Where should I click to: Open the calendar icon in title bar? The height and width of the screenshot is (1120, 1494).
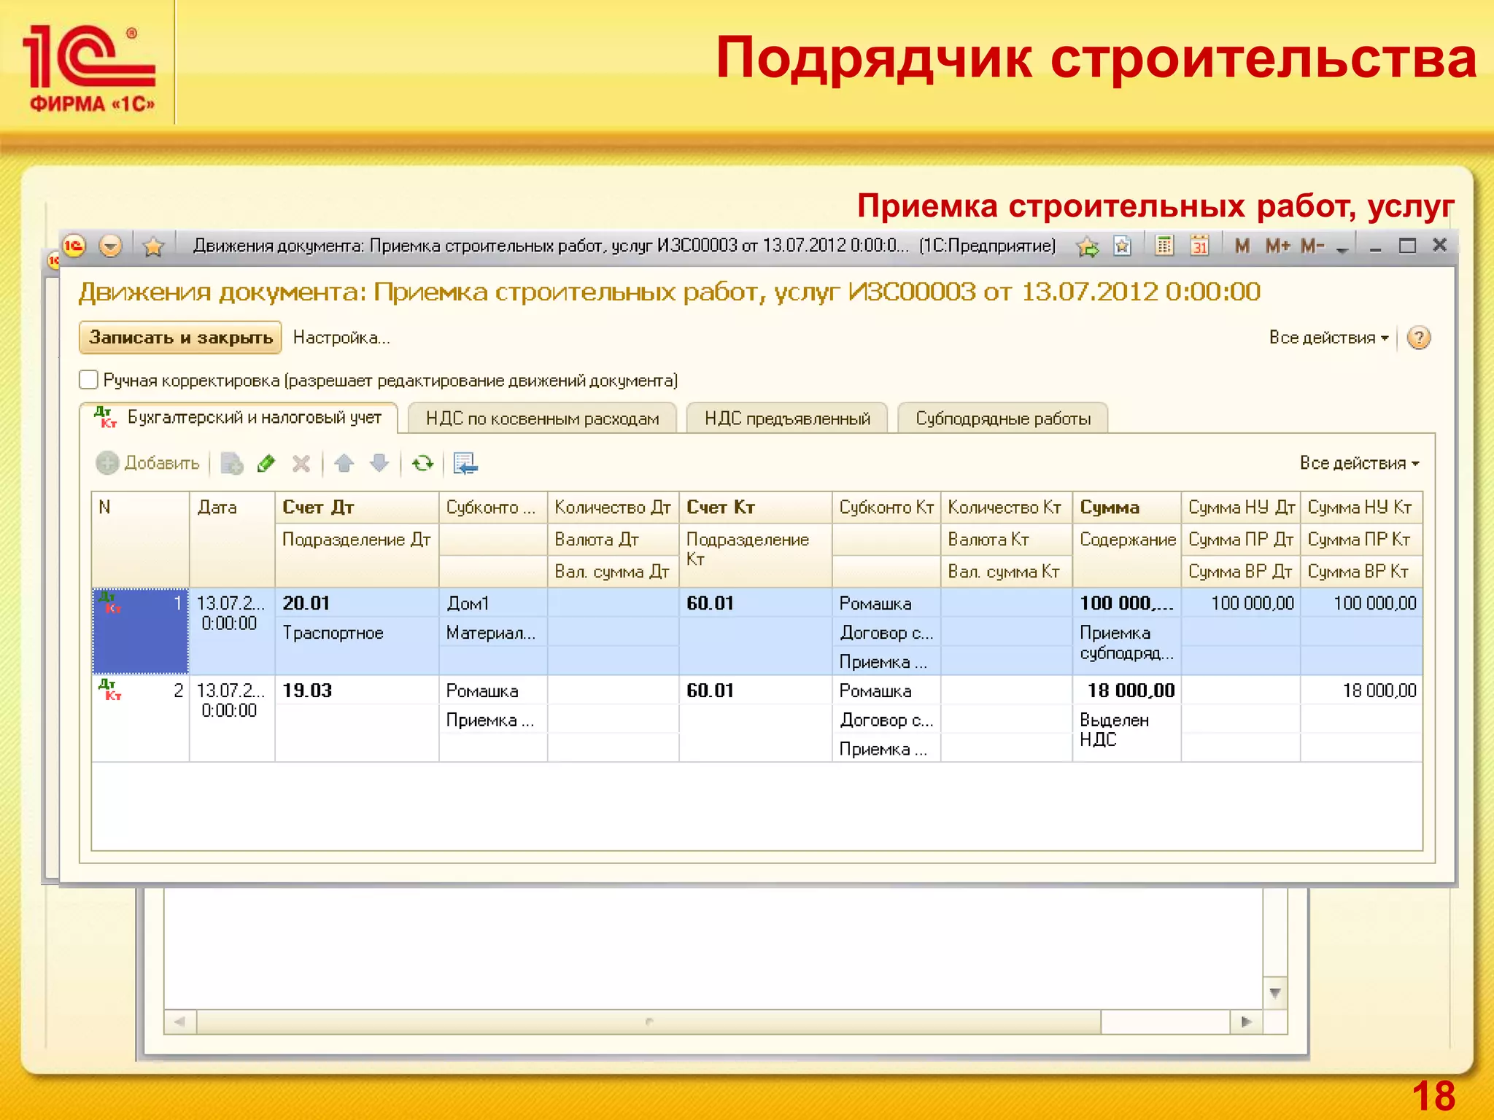1199,246
